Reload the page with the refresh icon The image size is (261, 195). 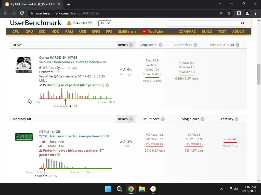click(22, 13)
